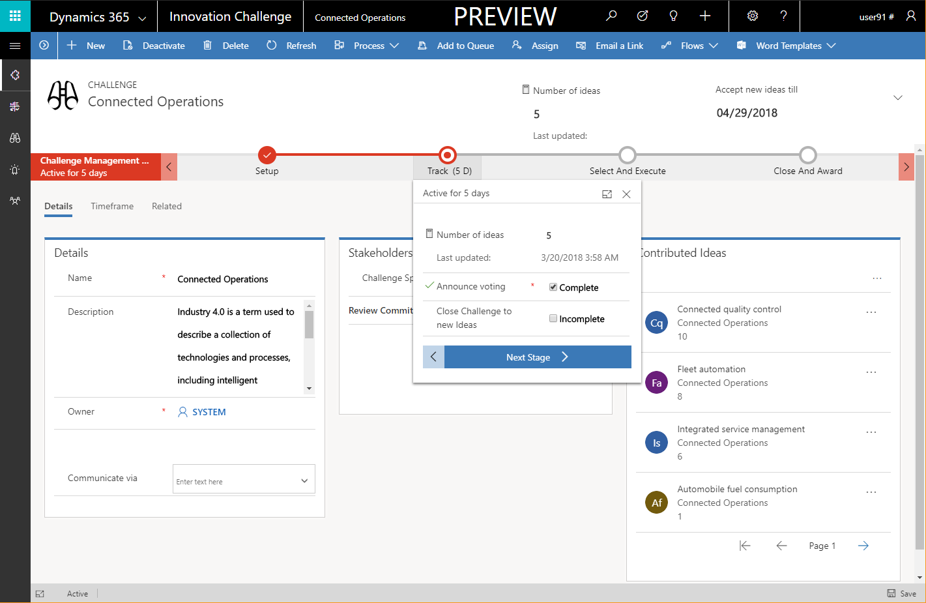This screenshot has height=603, width=926.
Task: Open the Communicate via dropdown
Action: 304,480
